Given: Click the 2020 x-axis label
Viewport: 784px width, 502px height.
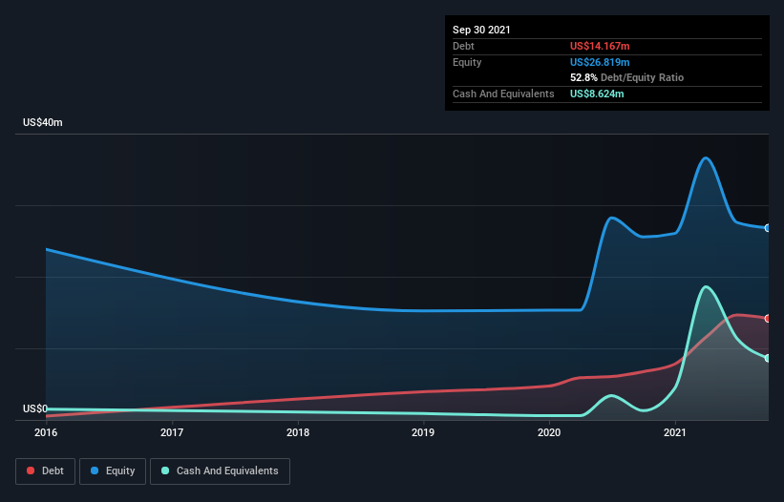Looking at the screenshot, I should [549, 432].
